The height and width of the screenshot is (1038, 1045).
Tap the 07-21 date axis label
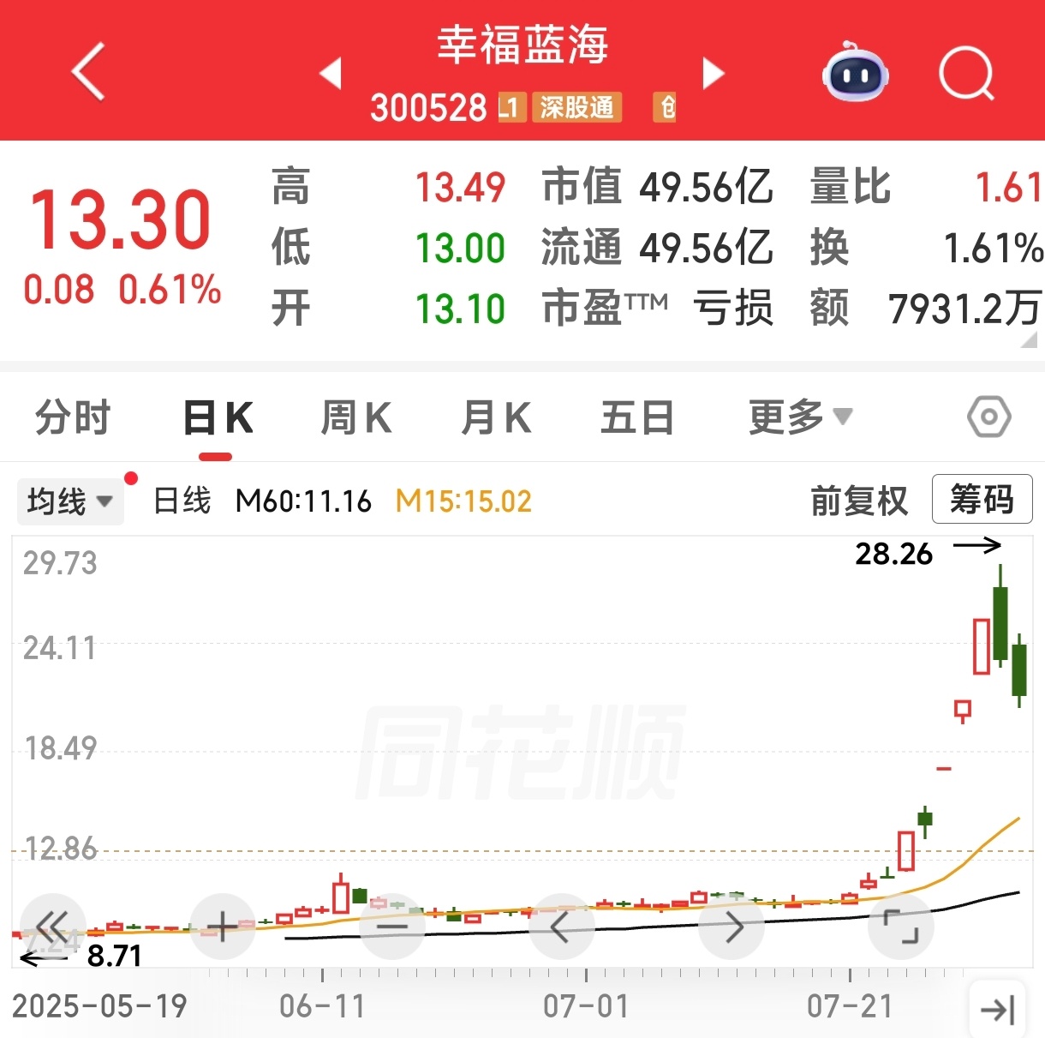coord(850,1005)
